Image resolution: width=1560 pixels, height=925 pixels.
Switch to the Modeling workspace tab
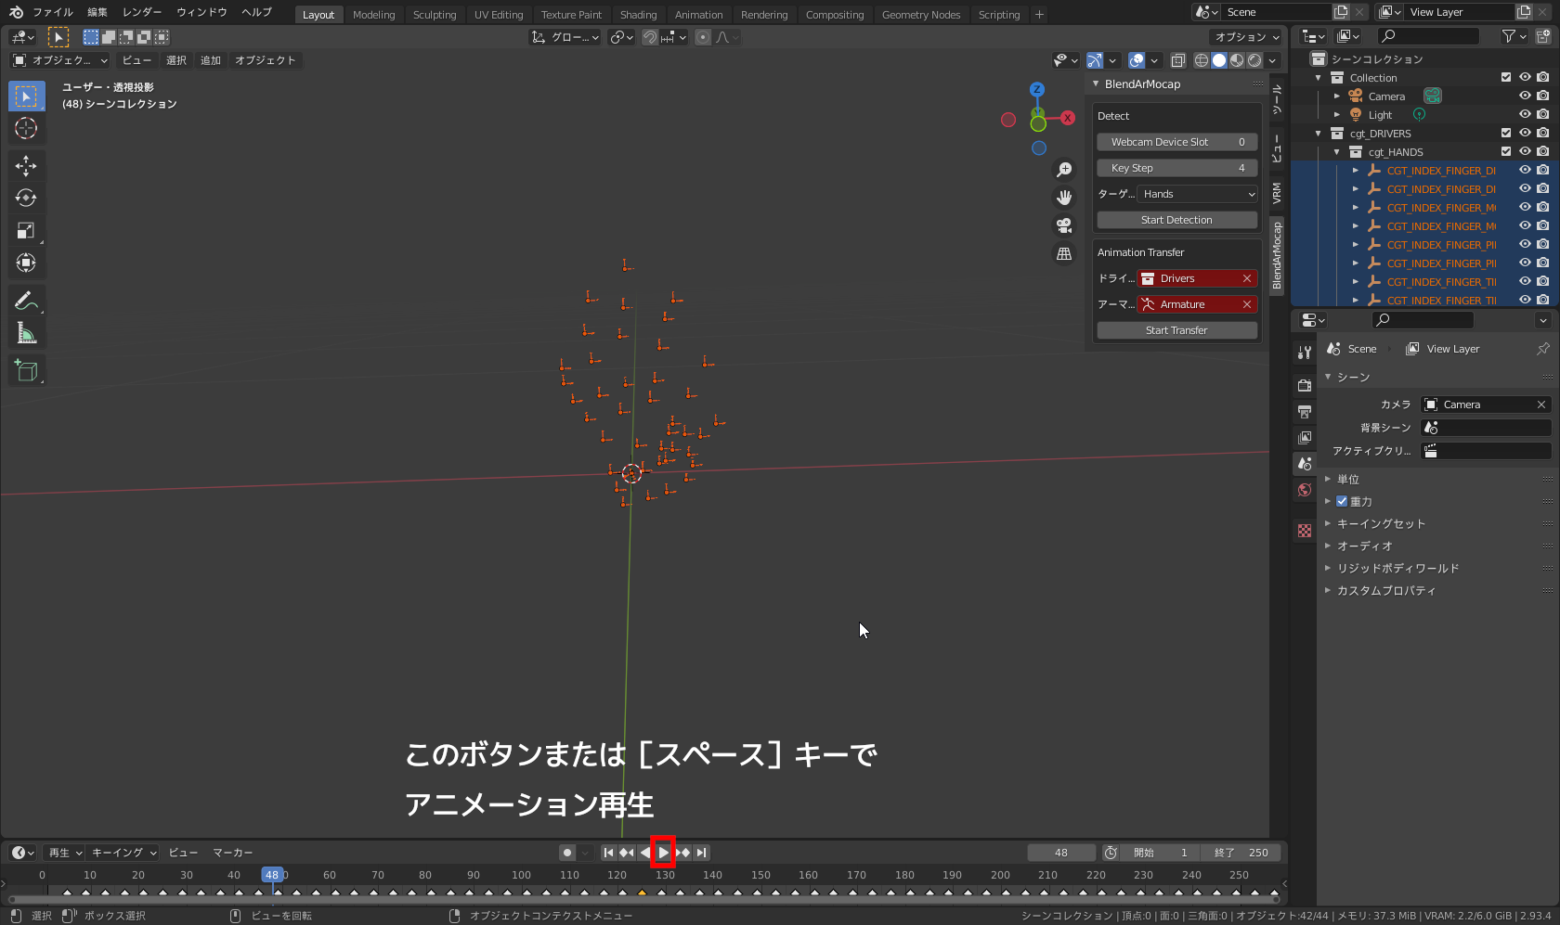(x=373, y=15)
